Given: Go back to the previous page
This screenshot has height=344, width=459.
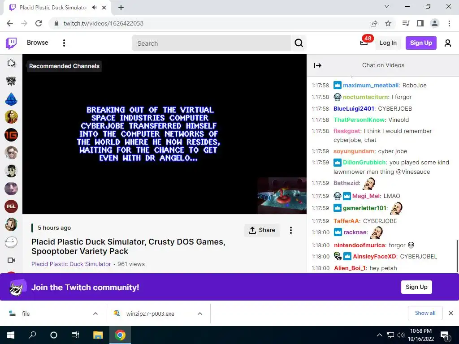Looking at the screenshot, I should [x=10, y=23].
